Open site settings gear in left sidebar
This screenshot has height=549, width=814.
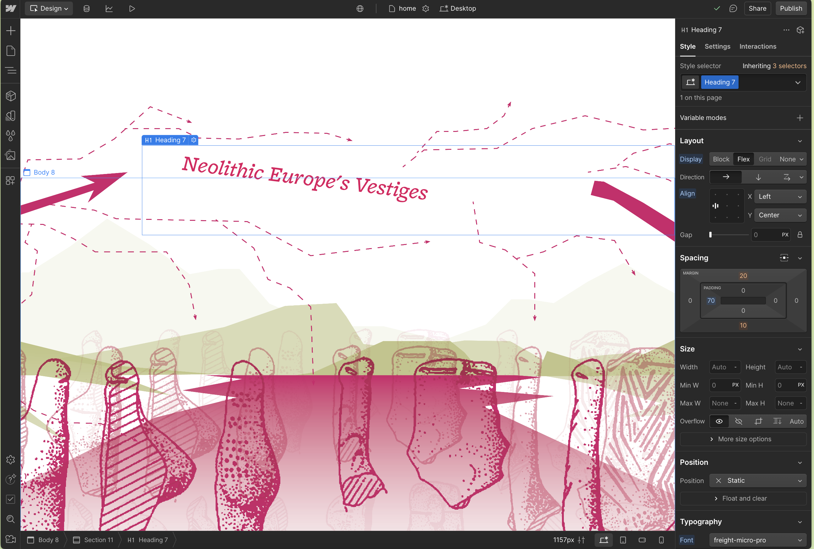10,459
